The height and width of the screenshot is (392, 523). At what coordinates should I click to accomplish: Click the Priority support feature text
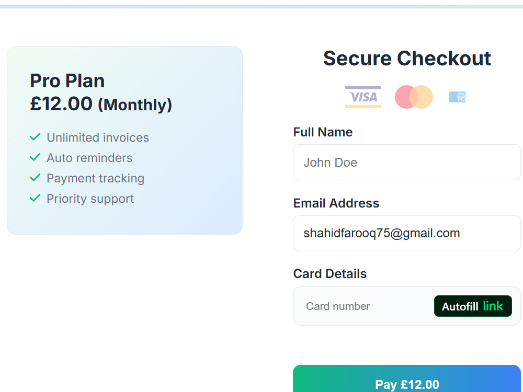90,199
